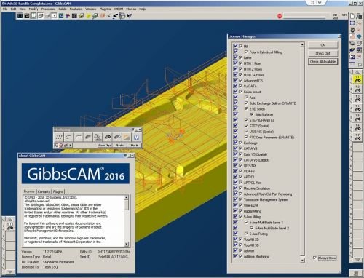Viewport: 364px width, 278px height.
Task: Click the blank document icon atop right palette
Action: tap(352, 16)
